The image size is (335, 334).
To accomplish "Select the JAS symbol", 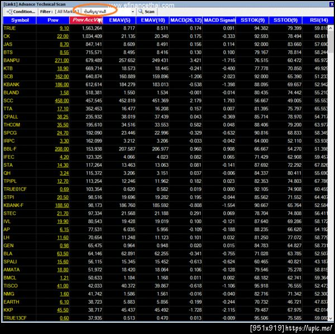I will click(8, 44).
